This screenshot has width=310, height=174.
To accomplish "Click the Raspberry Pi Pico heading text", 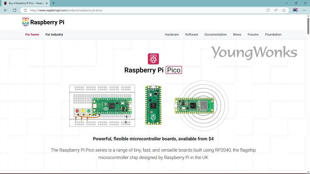I will pyautogui.click(x=153, y=70).
